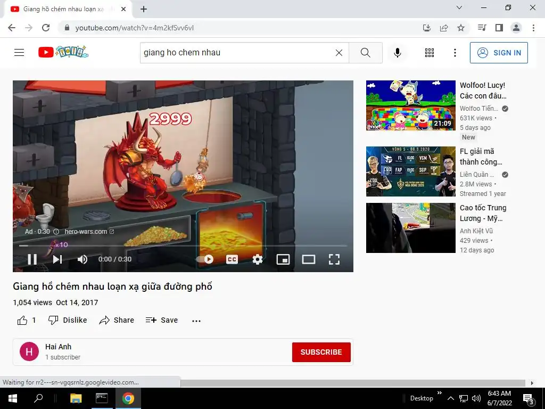Toggle closed captions

(x=232, y=259)
